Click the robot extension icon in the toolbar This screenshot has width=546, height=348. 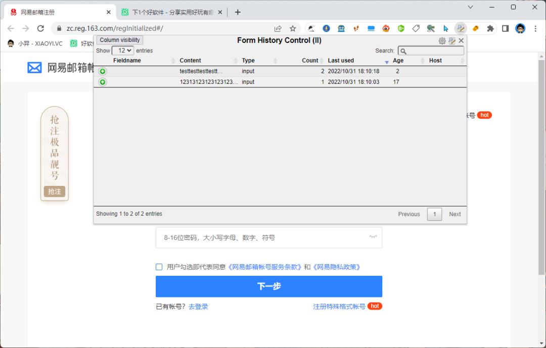(x=340, y=28)
